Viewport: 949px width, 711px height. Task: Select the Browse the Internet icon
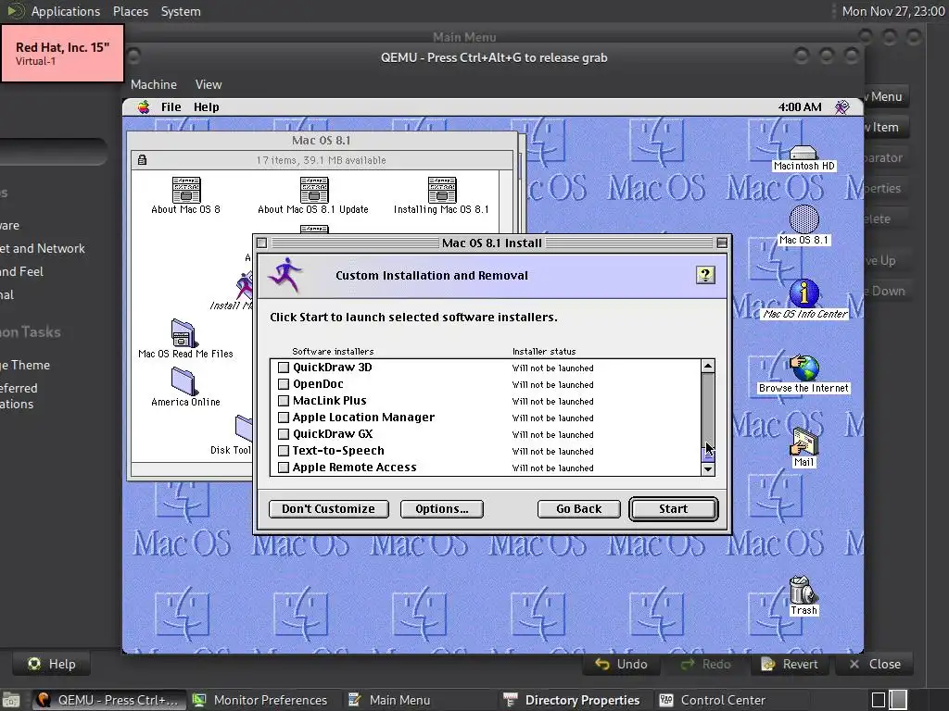click(x=803, y=368)
